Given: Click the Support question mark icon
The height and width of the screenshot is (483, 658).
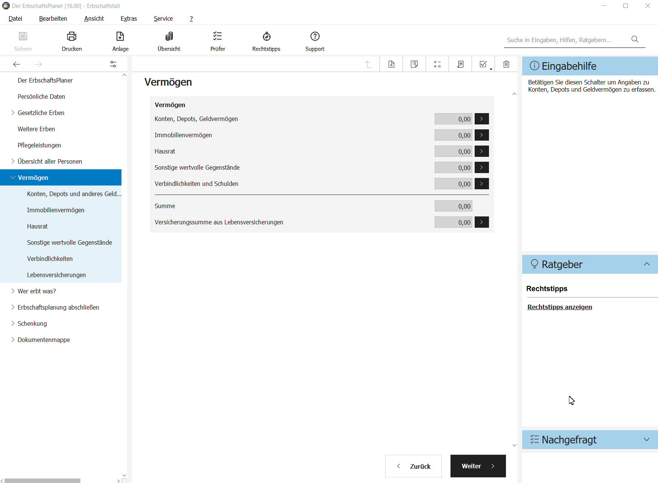Looking at the screenshot, I should click(x=315, y=37).
